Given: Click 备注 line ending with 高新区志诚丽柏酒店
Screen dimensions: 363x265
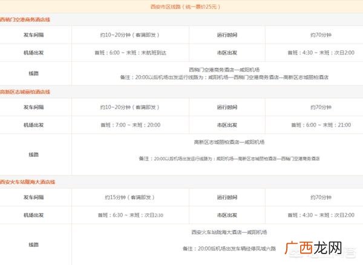Looking at the screenshot, I should 224,77.
